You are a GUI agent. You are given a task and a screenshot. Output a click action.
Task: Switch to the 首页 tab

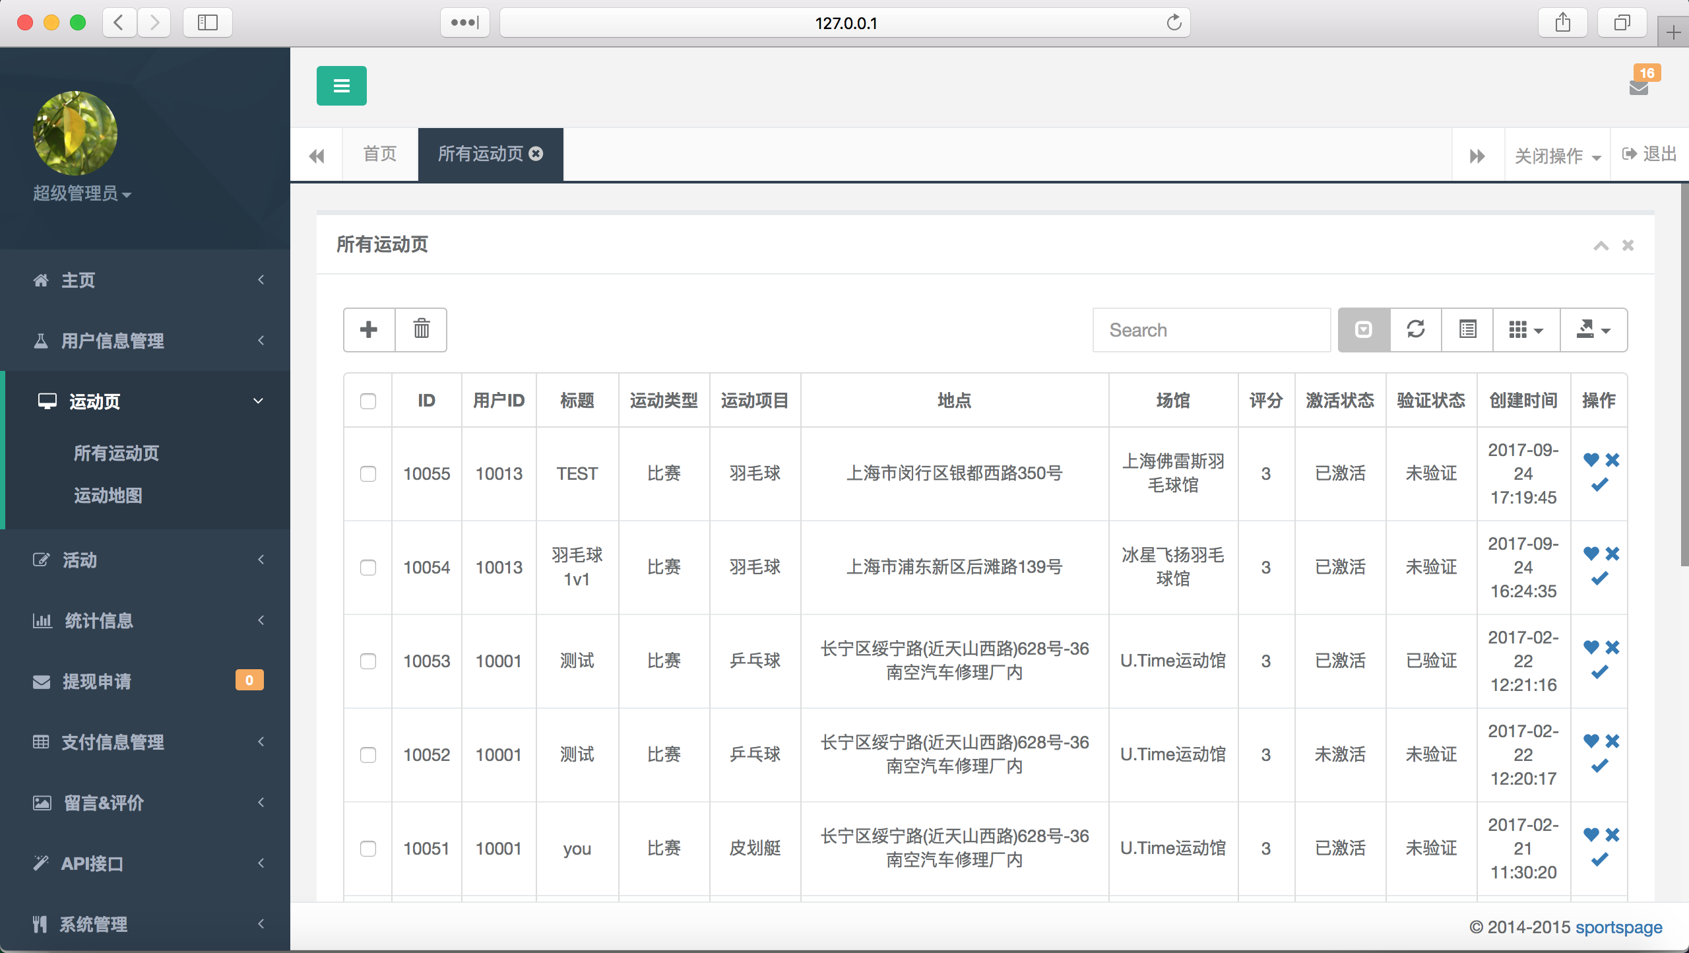380,154
